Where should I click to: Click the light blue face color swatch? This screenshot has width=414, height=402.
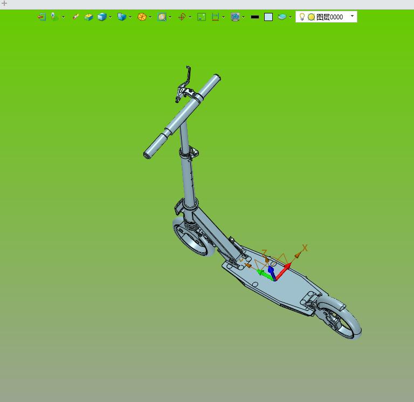pyautogui.click(x=268, y=17)
